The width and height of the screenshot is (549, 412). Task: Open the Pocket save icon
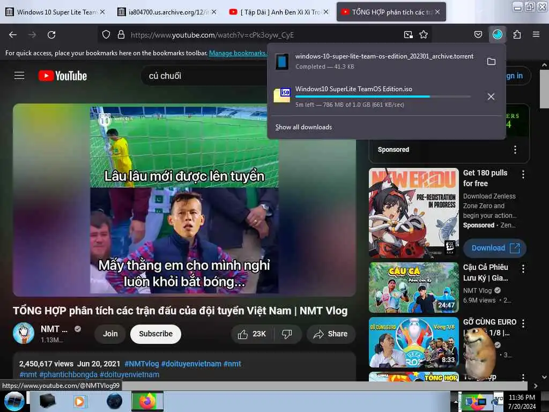click(x=478, y=35)
